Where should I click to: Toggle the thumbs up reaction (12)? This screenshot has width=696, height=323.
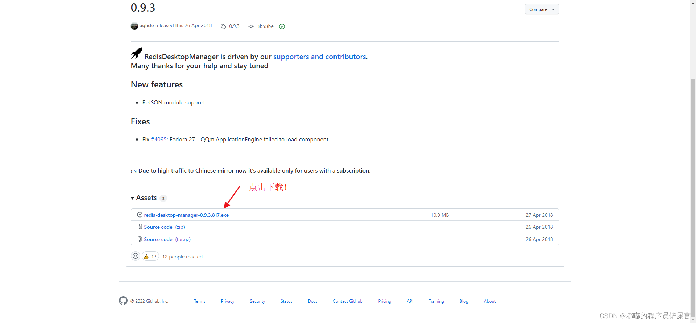[x=150, y=256]
